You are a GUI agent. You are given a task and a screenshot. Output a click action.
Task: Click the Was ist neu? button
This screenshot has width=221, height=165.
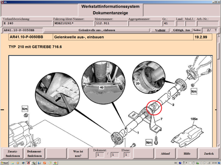78,154
